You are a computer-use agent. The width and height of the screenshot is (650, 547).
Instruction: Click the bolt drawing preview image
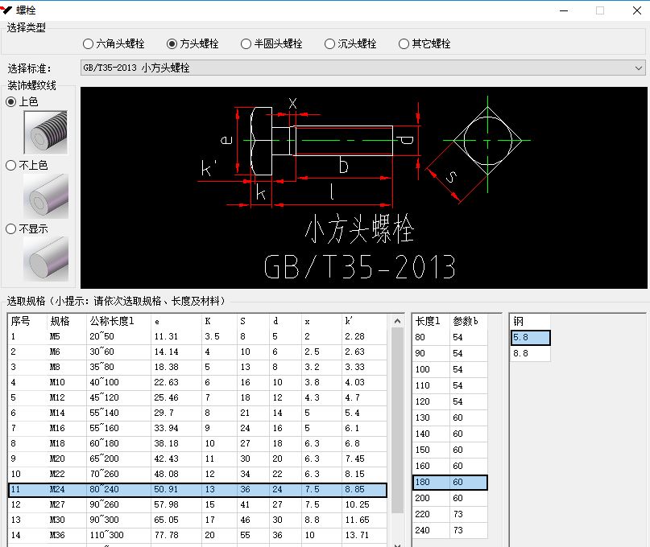tap(363, 187)
